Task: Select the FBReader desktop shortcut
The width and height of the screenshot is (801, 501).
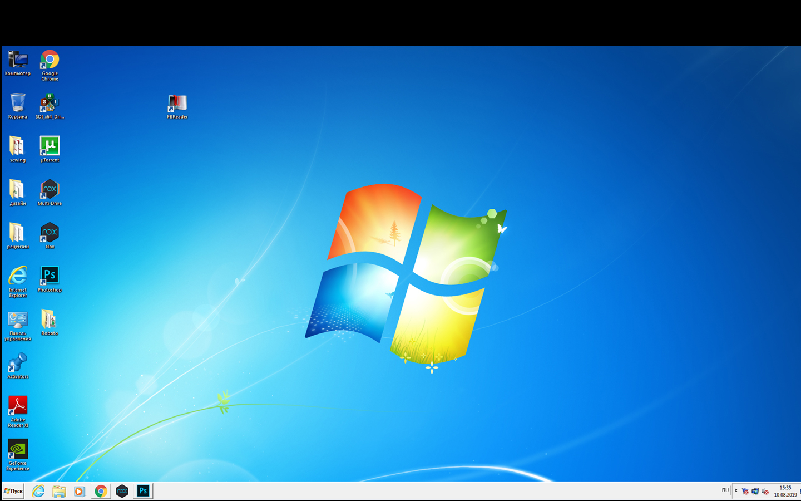Action: (x=177, y=106)
